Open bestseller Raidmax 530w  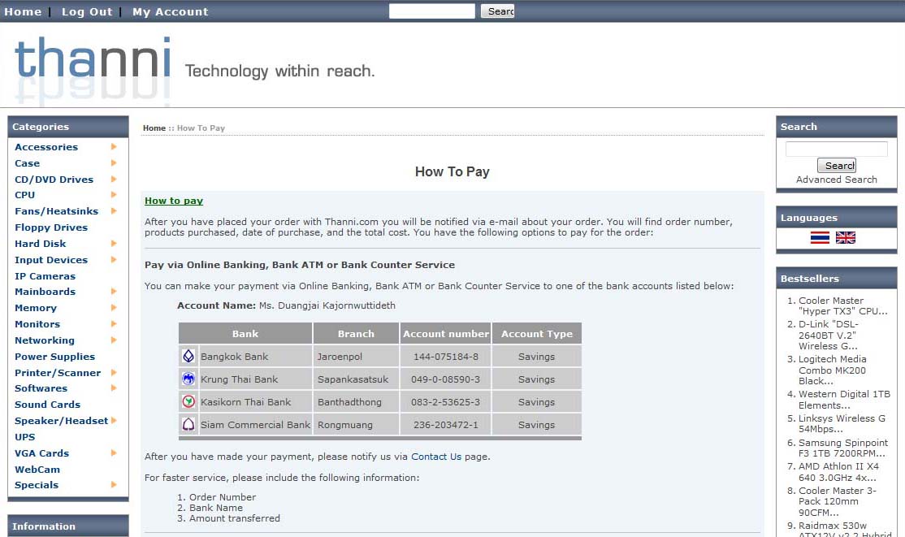click(845, 531)
